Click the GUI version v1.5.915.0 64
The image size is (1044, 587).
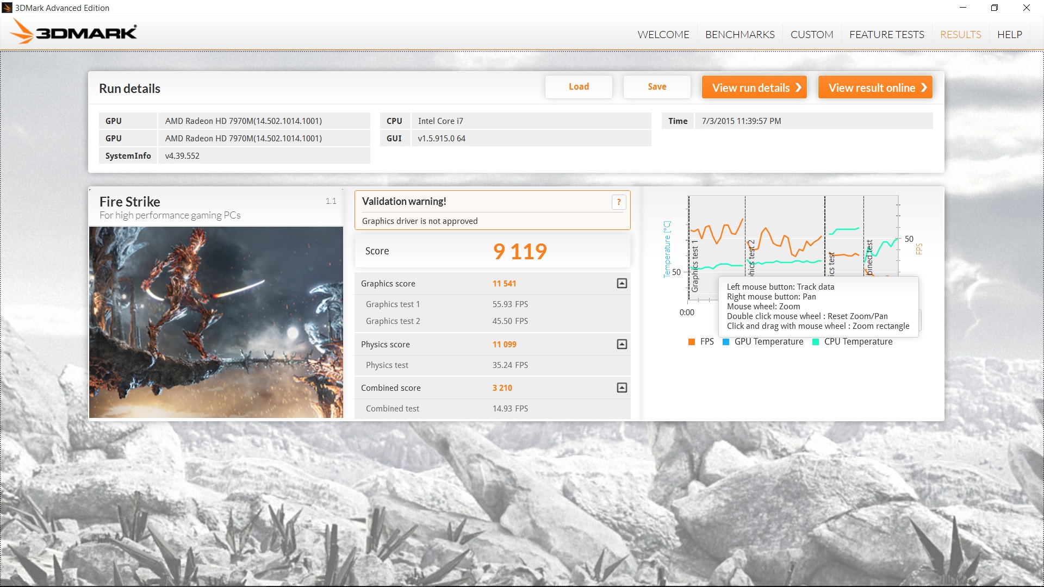pos(442,139)
